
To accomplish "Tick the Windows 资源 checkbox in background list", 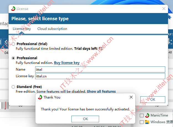I will (141, 122).
